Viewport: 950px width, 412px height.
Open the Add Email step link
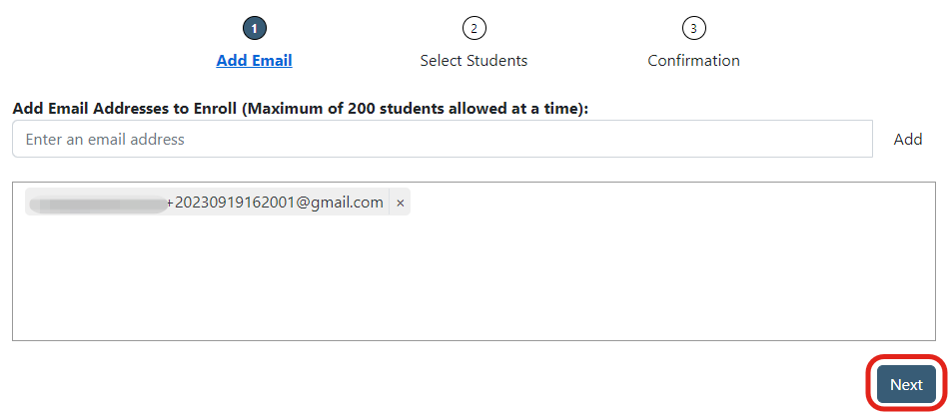click(x=255, y=61)
